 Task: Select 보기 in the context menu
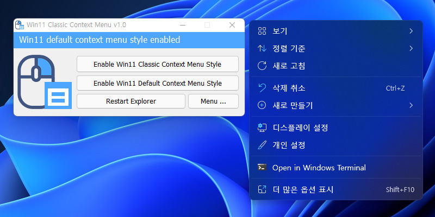tap(336, 31)
